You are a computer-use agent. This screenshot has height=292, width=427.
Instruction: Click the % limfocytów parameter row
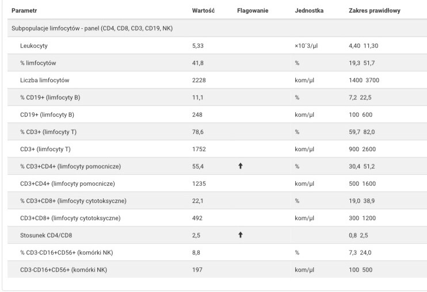point(217,63)
